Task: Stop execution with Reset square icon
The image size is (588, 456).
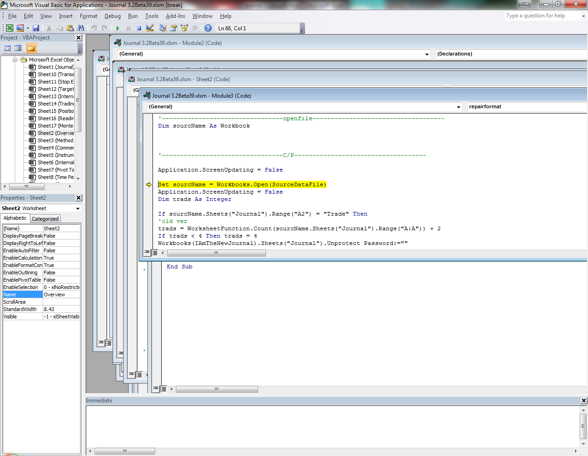Action: click(x=139, y=28)
